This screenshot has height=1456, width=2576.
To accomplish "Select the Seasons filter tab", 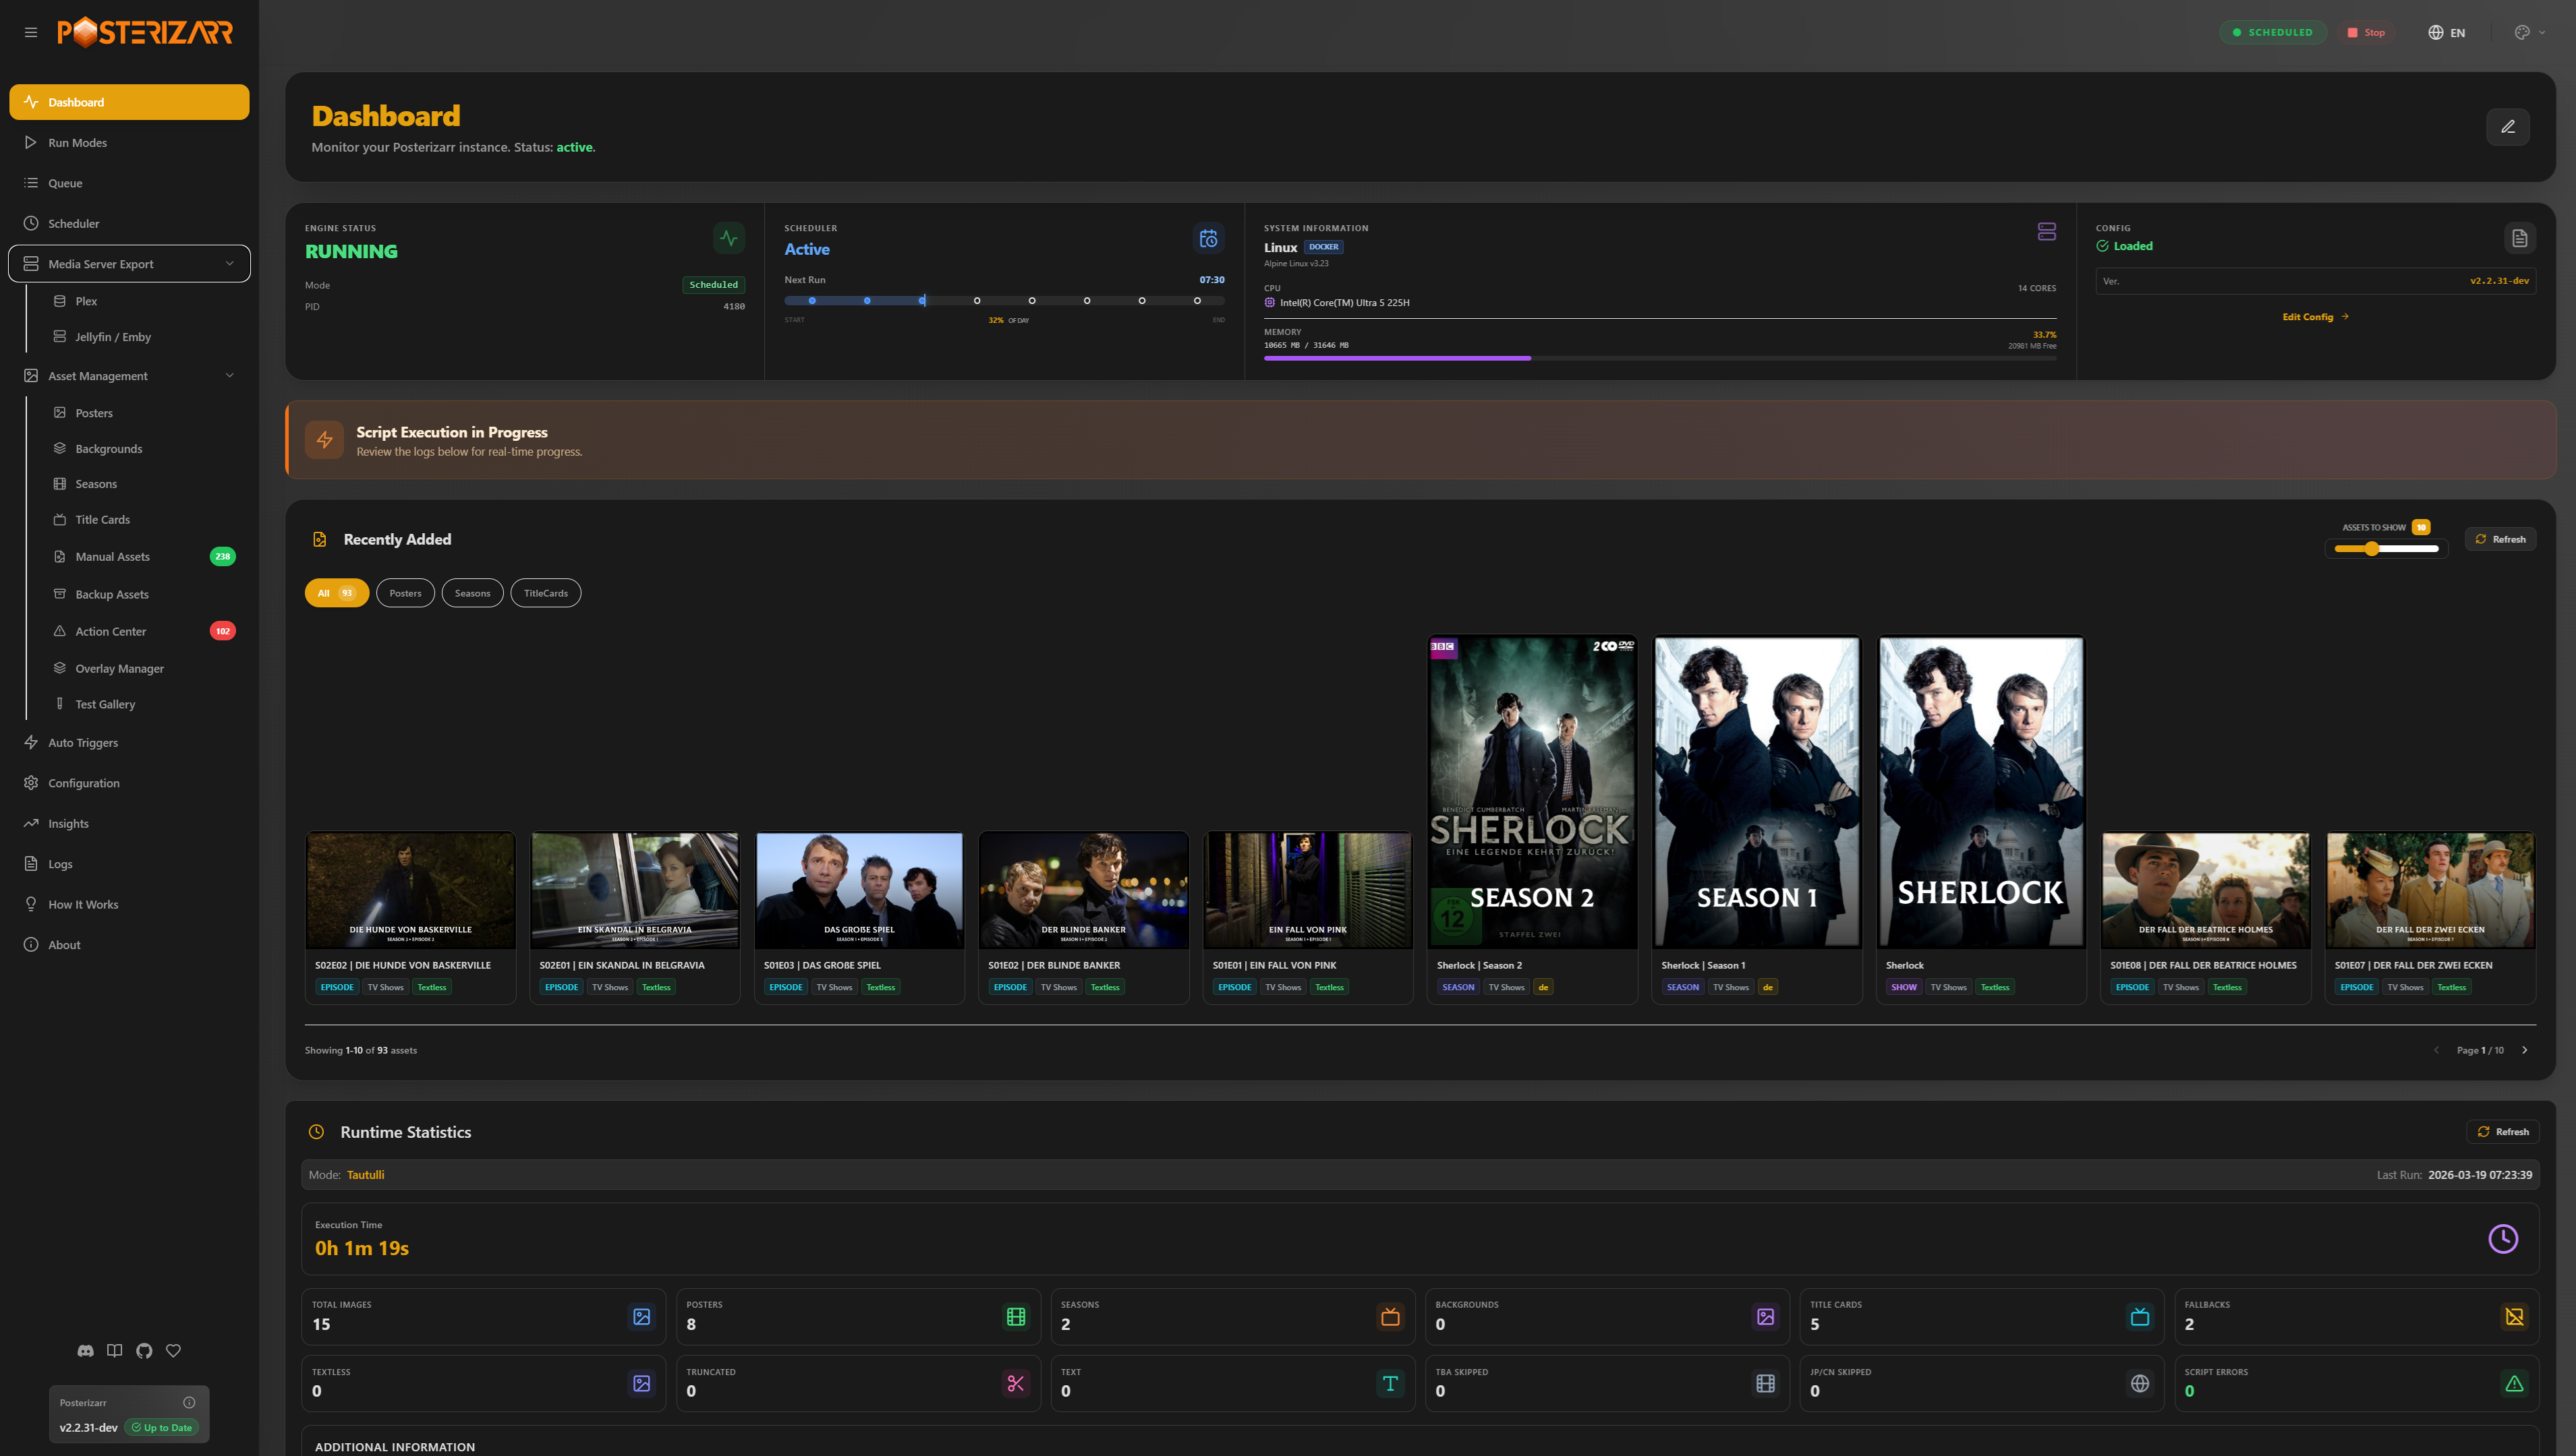I will (472, 593).
